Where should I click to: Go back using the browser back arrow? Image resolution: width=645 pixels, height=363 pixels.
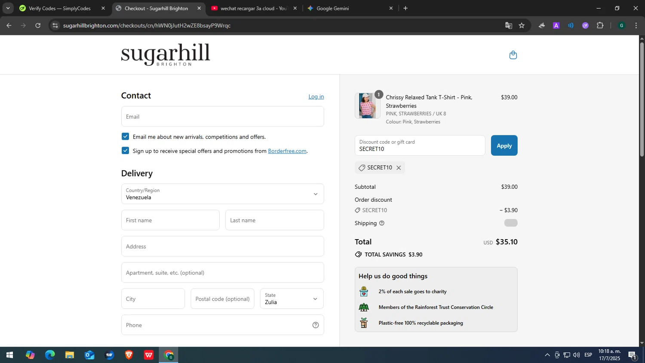click(9, 25)
